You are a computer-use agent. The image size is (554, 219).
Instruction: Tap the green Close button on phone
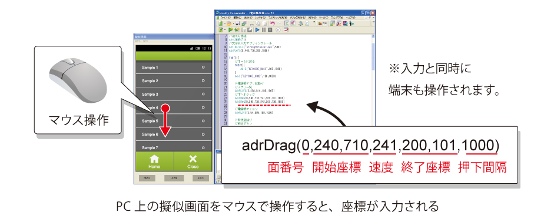pyautogui.click(x=193, y=161)
